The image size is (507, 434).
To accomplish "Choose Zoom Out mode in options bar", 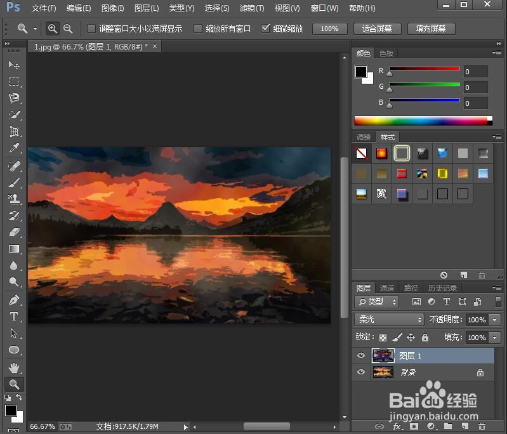I will click(x=68, y=29).
